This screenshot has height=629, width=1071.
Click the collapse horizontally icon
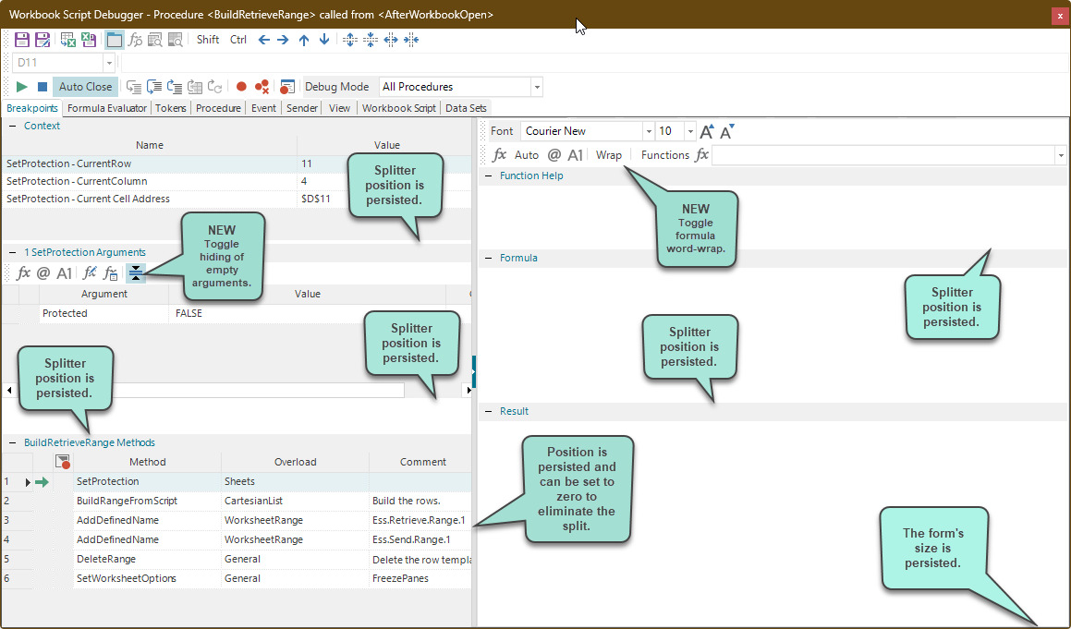click(411, 40)
